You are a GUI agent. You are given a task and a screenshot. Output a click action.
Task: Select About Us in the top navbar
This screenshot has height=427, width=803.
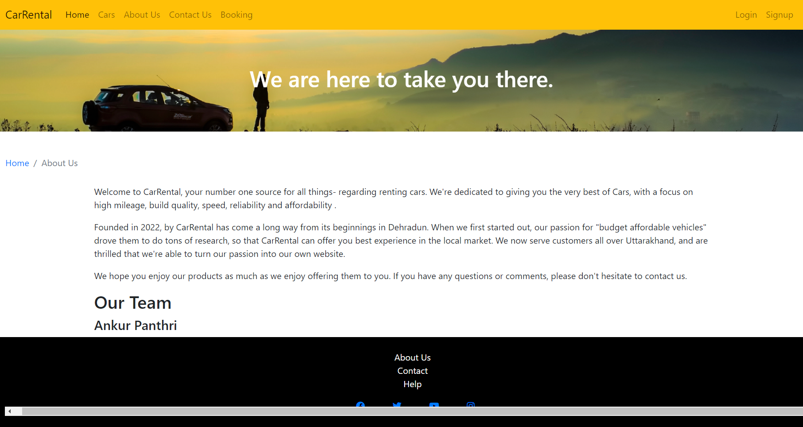coord(142,15)
